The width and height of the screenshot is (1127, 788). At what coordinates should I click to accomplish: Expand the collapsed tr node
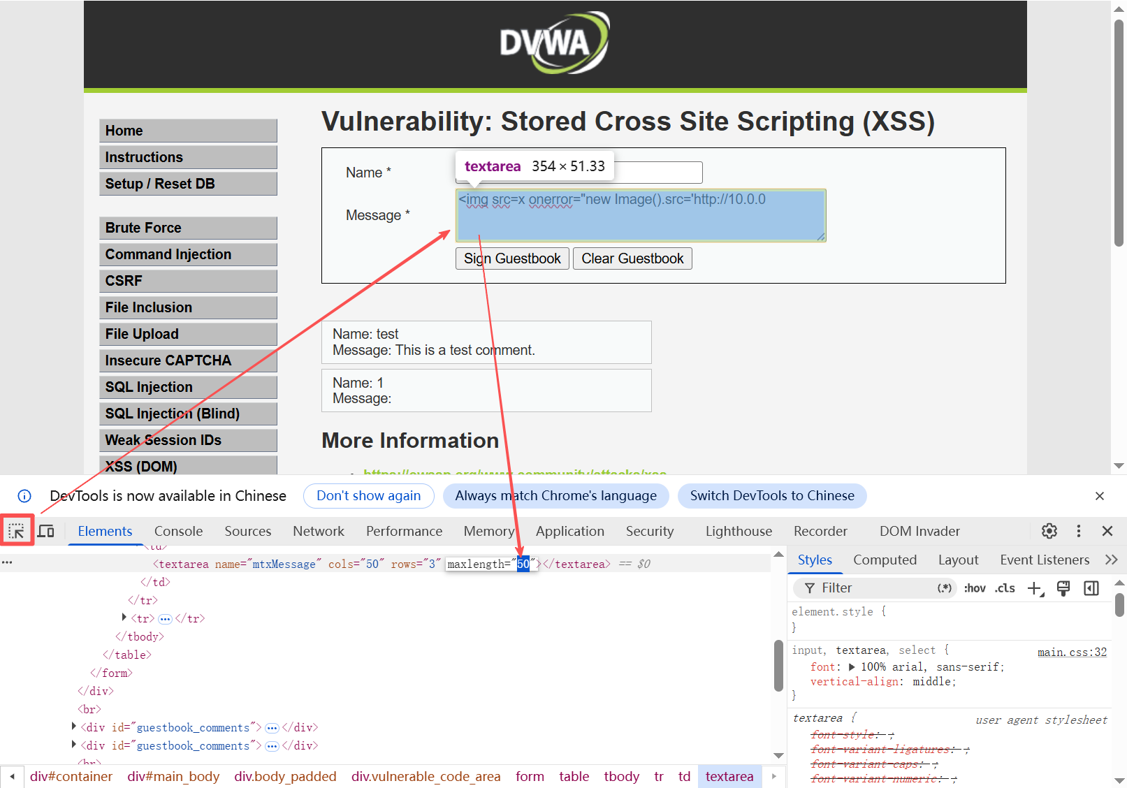click(x=124, y=618)
